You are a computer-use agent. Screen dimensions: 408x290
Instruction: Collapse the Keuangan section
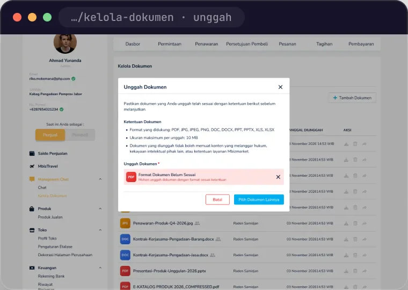pyautogui.click(x=100, y=268)
